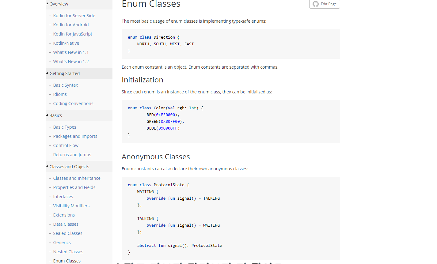Click the GitHub icon on Edit Page

click(x=316, y=4)
